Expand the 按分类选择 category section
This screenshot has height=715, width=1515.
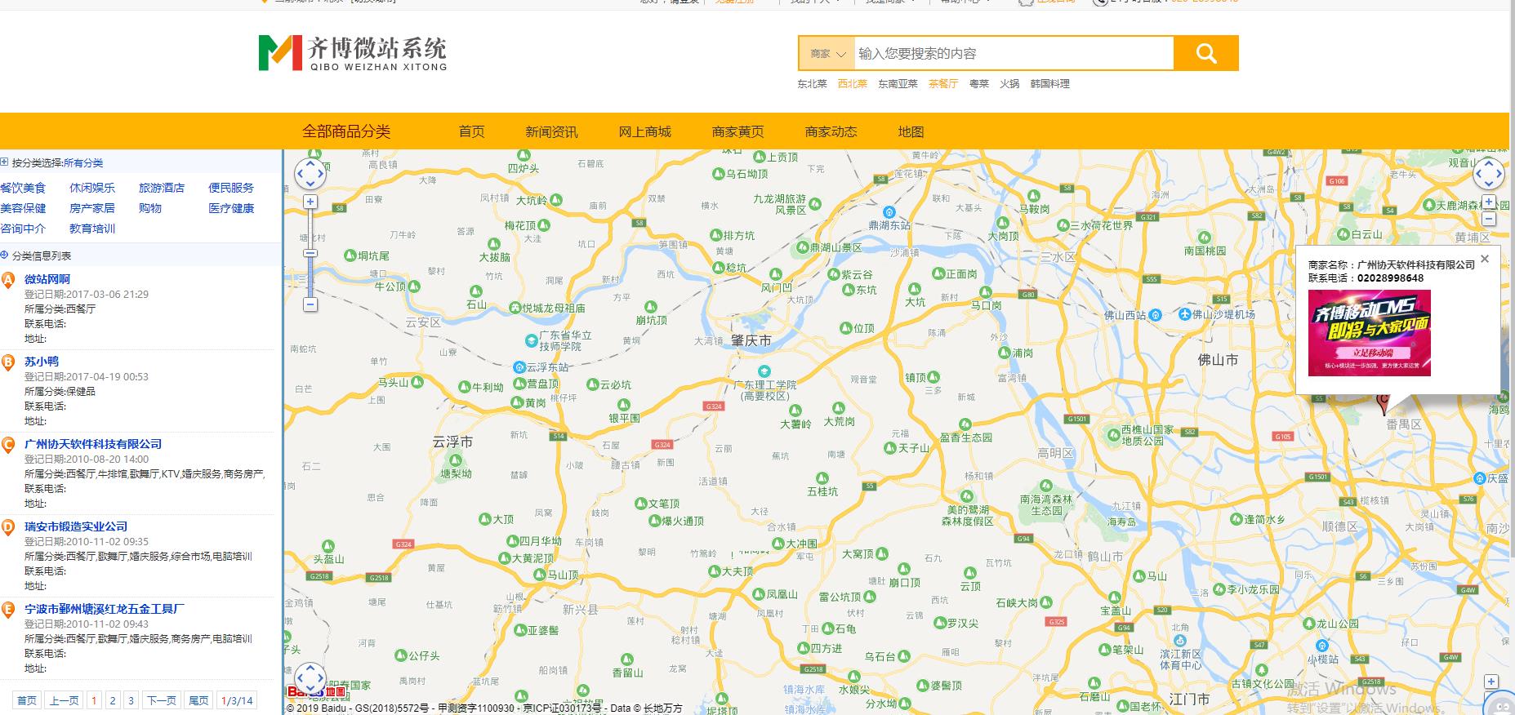point(5,162)
